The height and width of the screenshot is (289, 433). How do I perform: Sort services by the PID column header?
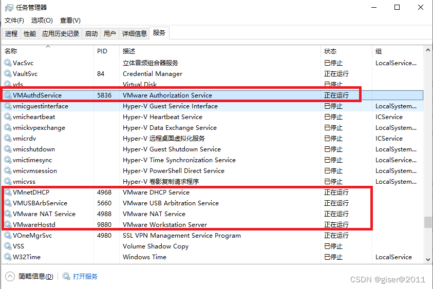point(107,51)
